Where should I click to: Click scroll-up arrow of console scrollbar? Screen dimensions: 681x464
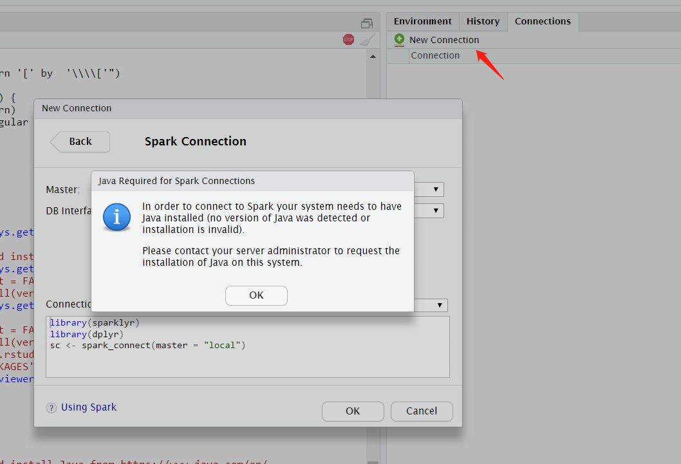(x=373, y=57)
